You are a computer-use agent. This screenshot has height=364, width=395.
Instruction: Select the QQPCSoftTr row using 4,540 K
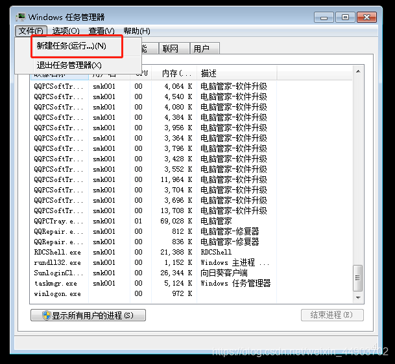tap(153, 97)
